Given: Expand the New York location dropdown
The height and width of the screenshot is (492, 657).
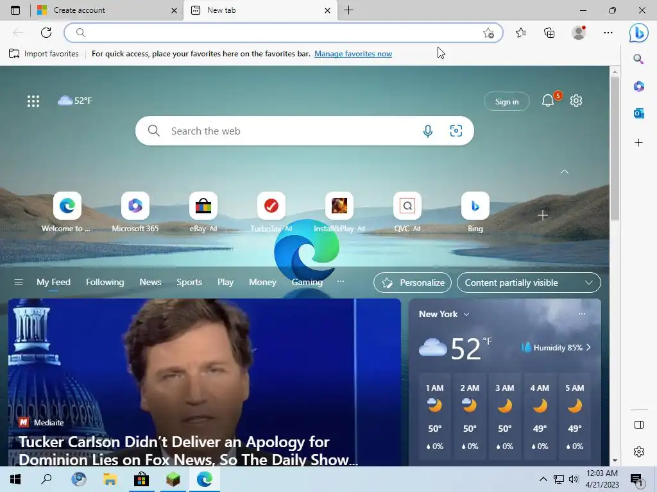Looking at the screenshot, I should pos(466,314).
